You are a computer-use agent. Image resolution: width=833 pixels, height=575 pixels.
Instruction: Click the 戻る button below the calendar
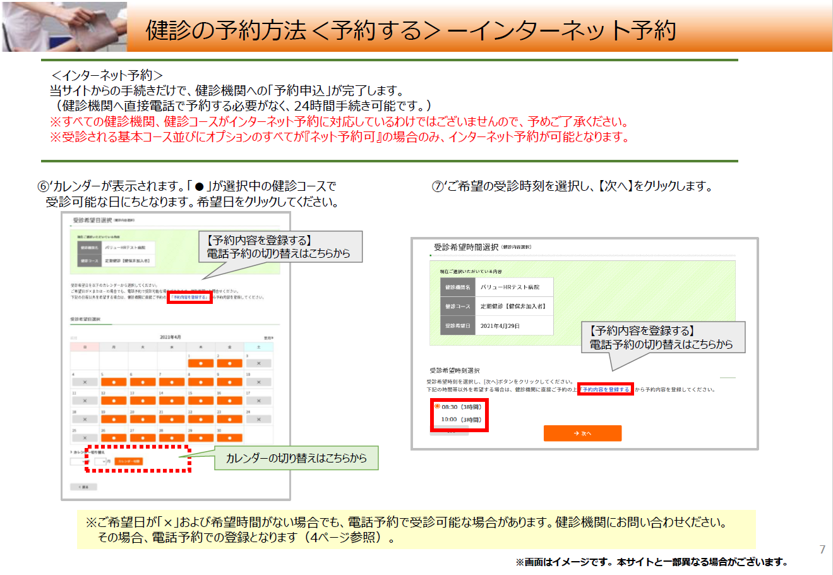tap(83, 487)
